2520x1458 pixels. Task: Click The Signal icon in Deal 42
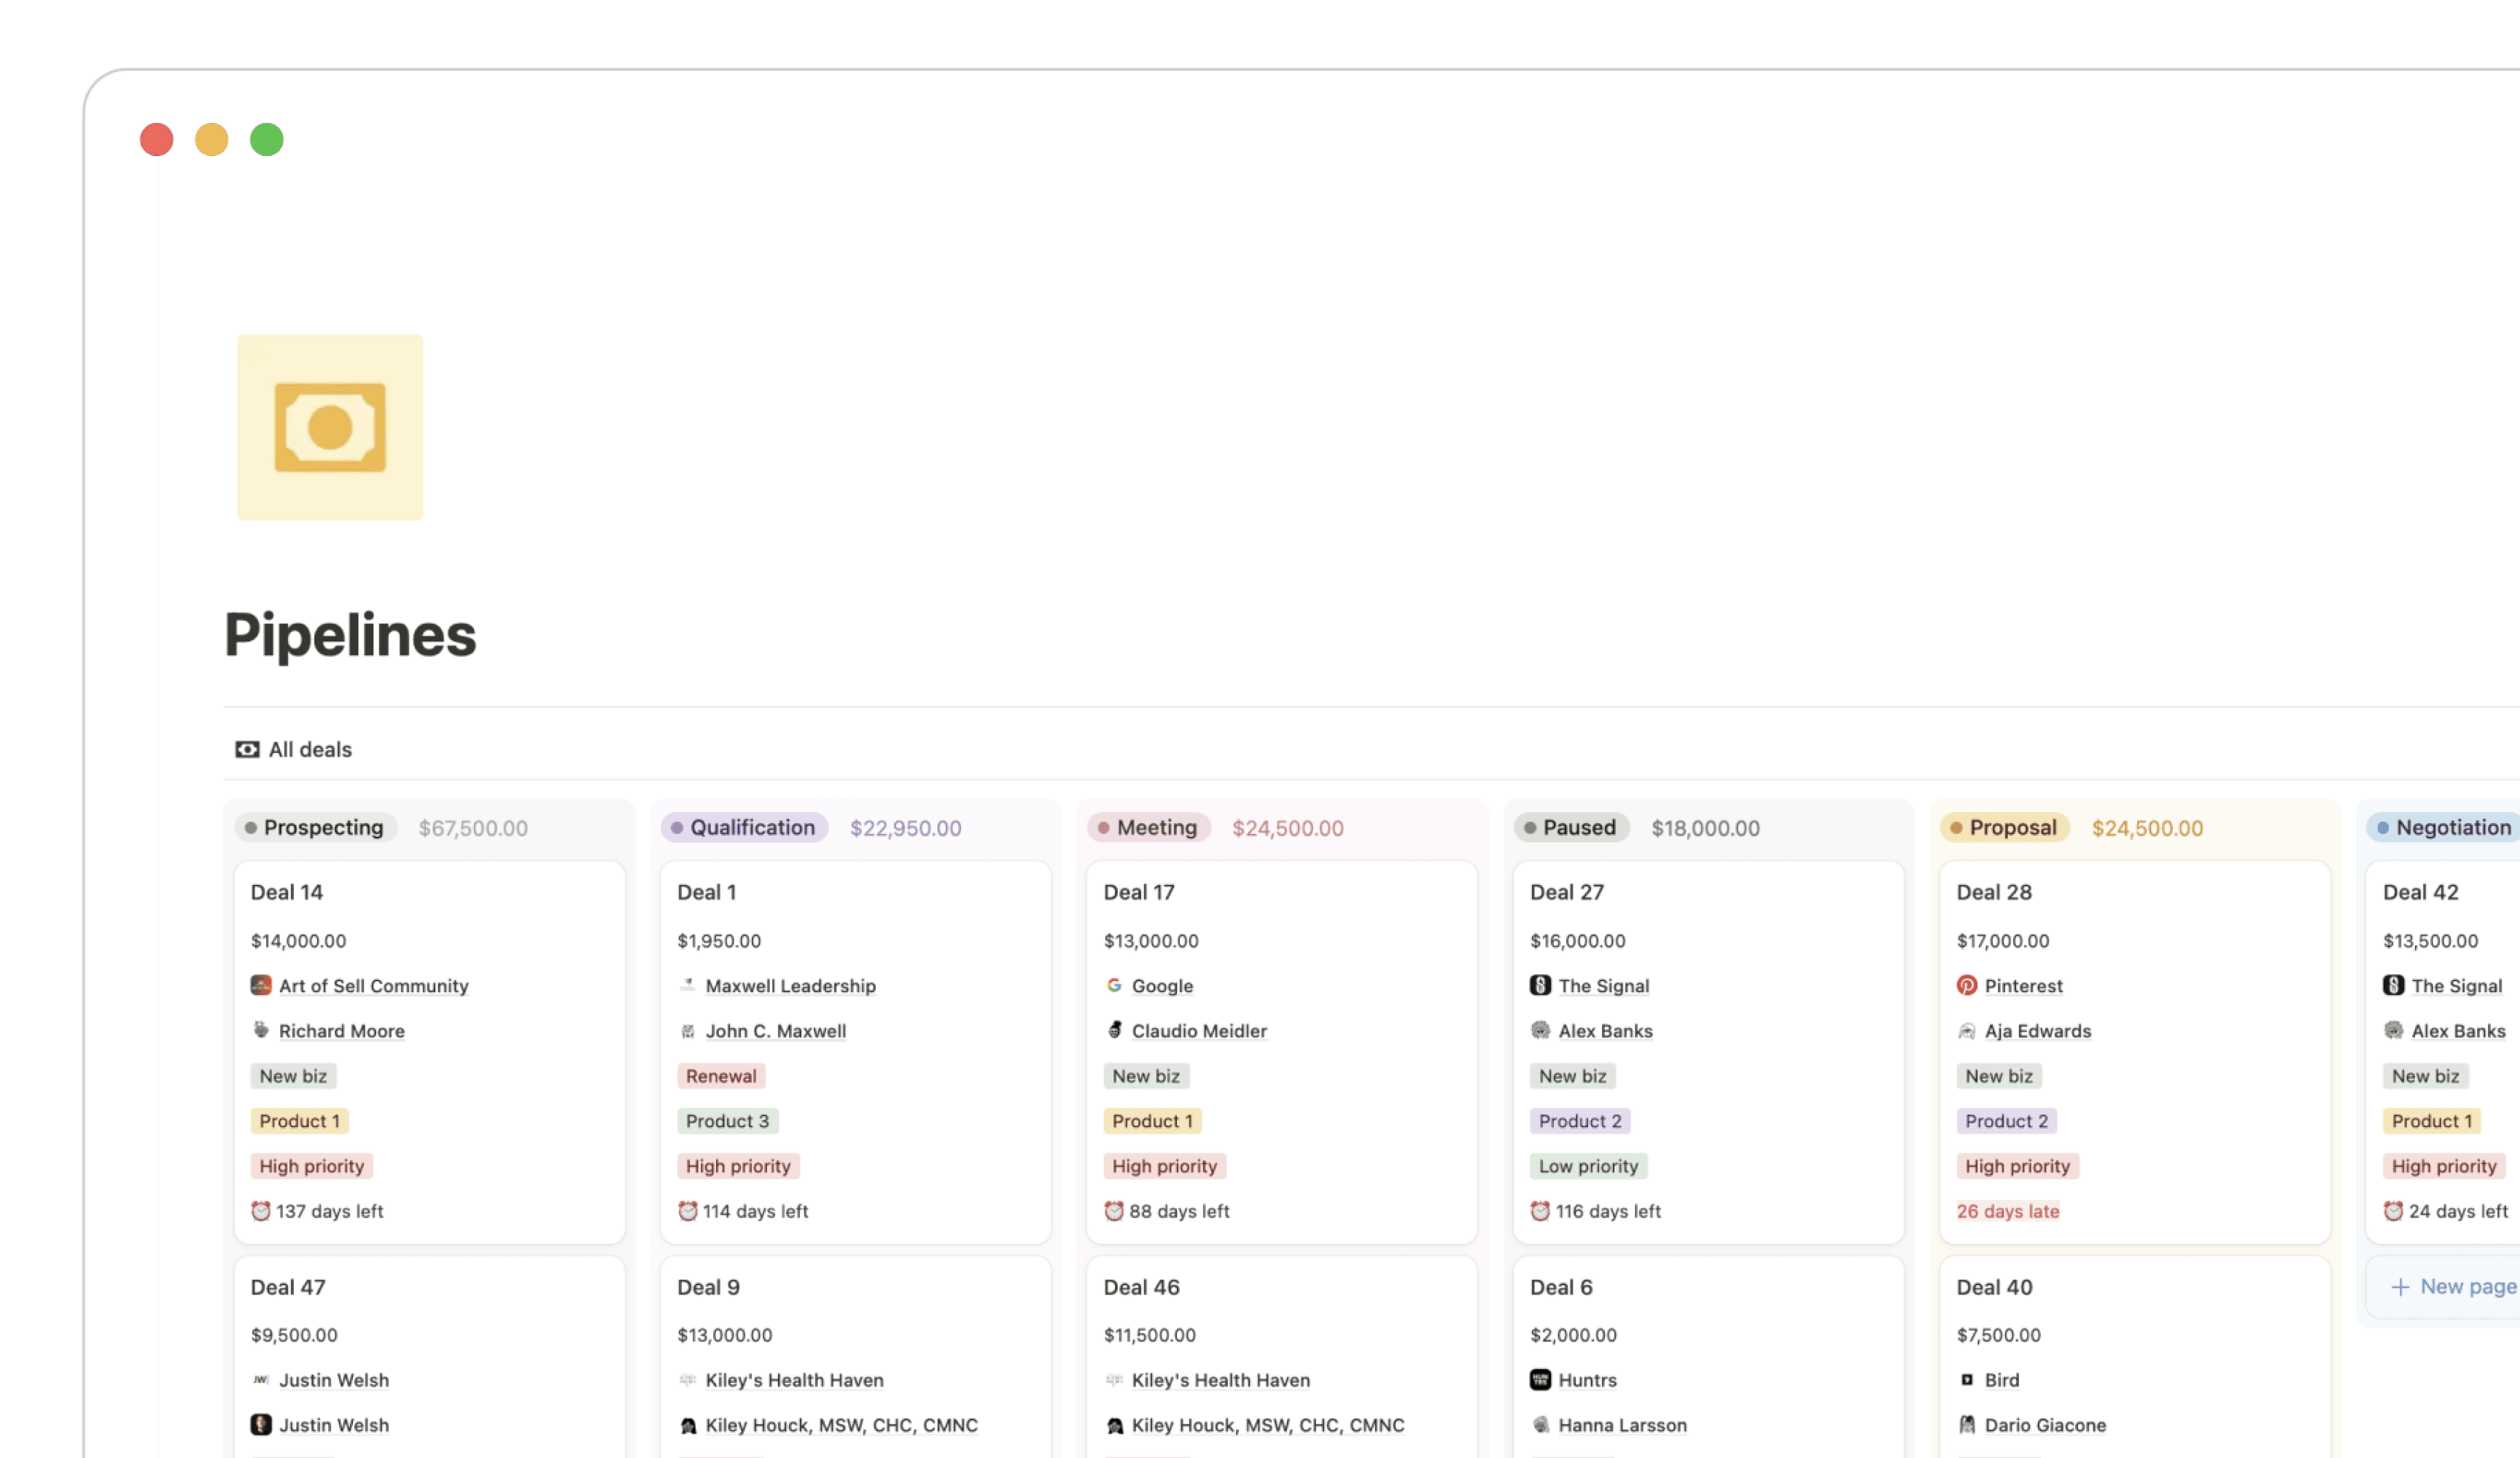click(x=2393, y=985)
